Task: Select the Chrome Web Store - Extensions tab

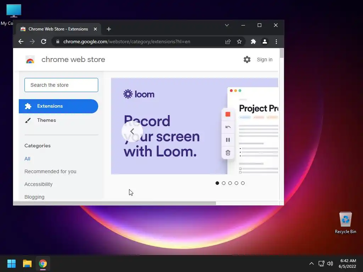Action: [58, 29]
